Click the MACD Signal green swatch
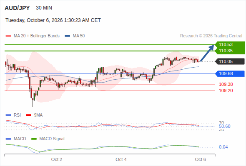246x166 pixels. (34, 139)
